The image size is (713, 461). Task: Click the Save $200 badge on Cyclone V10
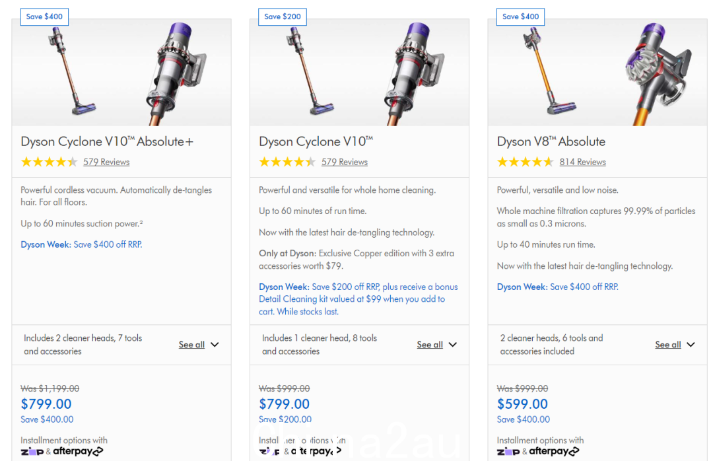283,17
